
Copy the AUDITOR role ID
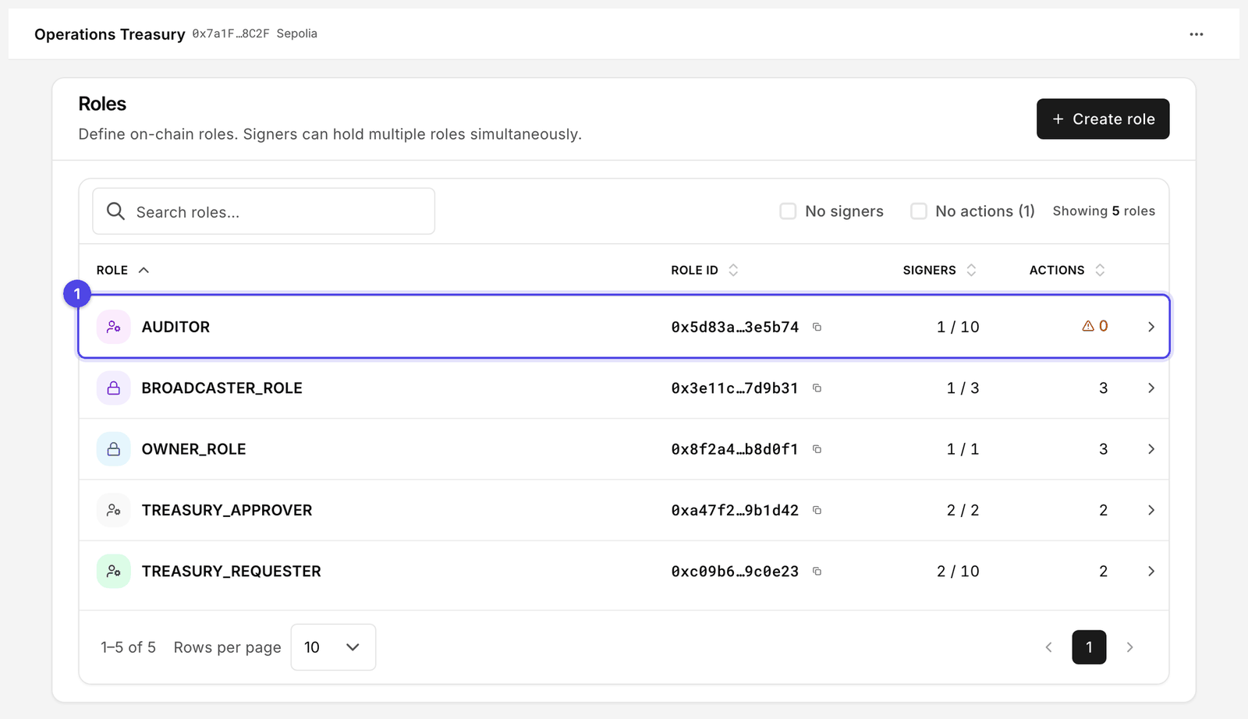click(x=817, y=327)
